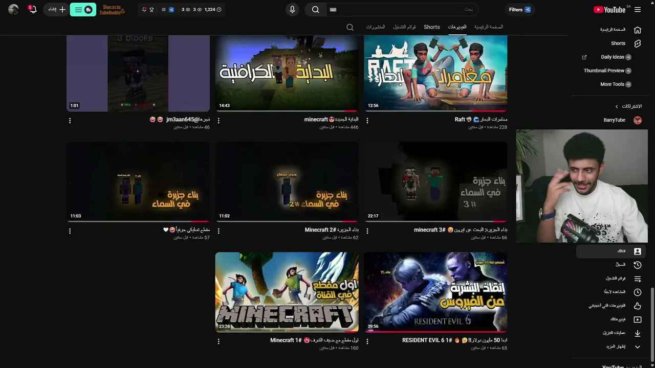Screen dimensions: 655x368
Task: Open options for 'Minecraft 1#' video
Action: [x=219, y=341]
